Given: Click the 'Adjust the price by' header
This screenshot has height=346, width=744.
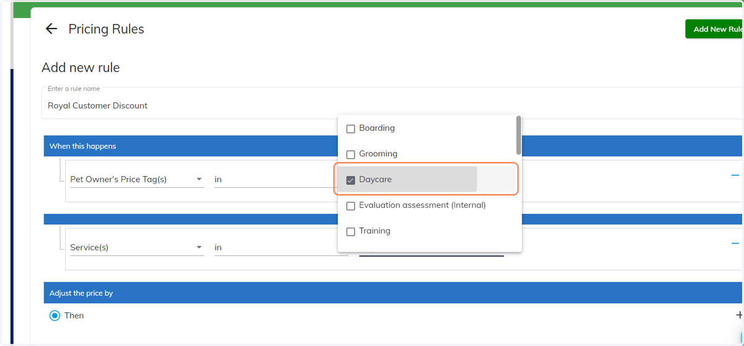Looking at the screenshot, I should (x=393, y=293).
